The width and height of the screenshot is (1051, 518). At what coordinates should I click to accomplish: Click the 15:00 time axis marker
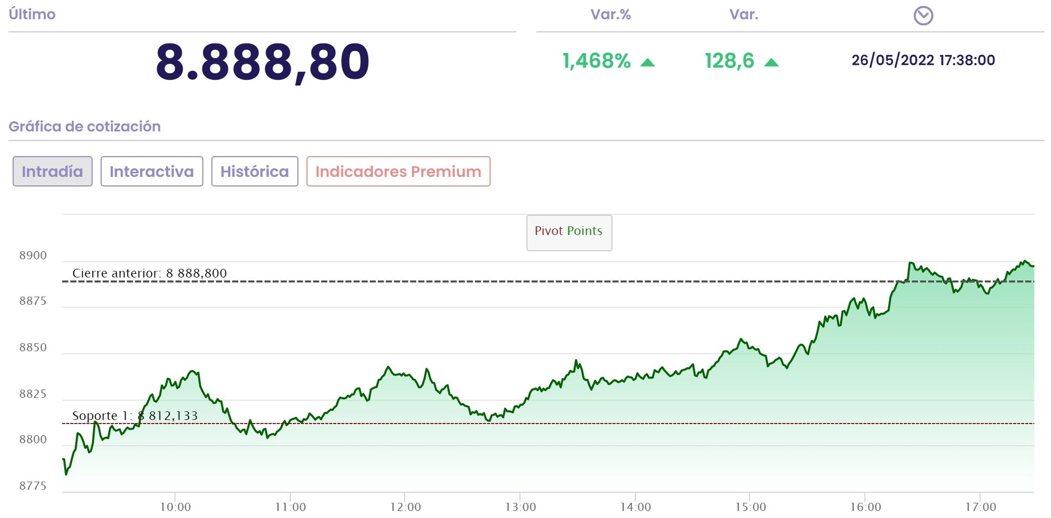pyautogui.click(x=750, y=507)
